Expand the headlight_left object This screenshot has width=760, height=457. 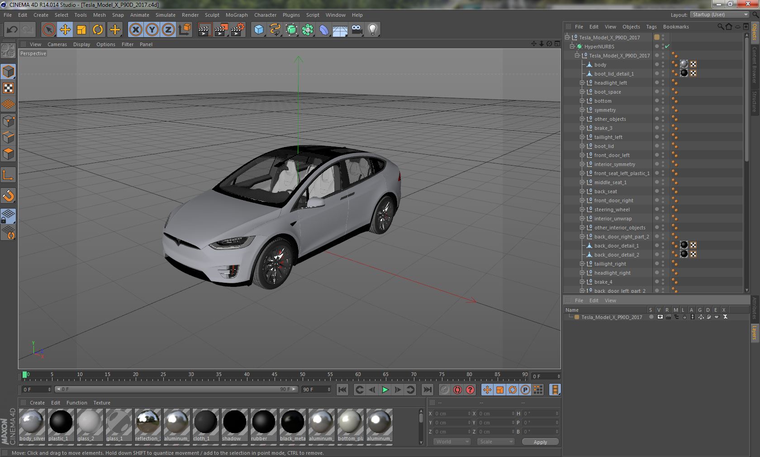582,83
